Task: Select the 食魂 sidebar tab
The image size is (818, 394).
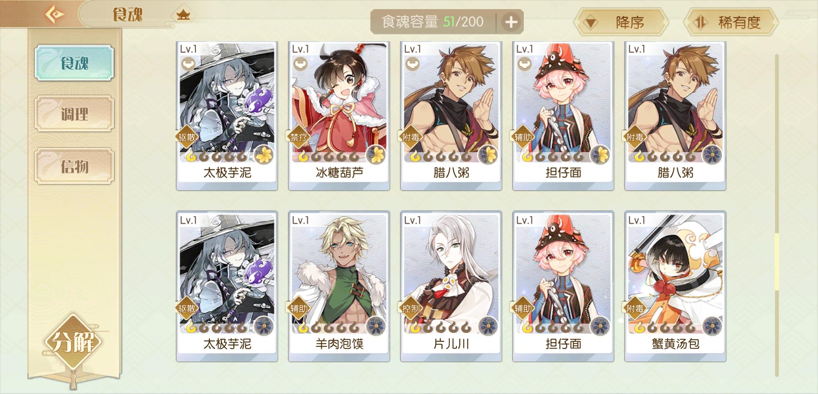Action: (74, 63)
